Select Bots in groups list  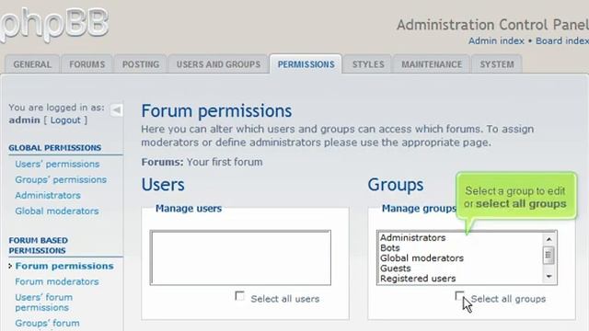click(x=460, y=247)
